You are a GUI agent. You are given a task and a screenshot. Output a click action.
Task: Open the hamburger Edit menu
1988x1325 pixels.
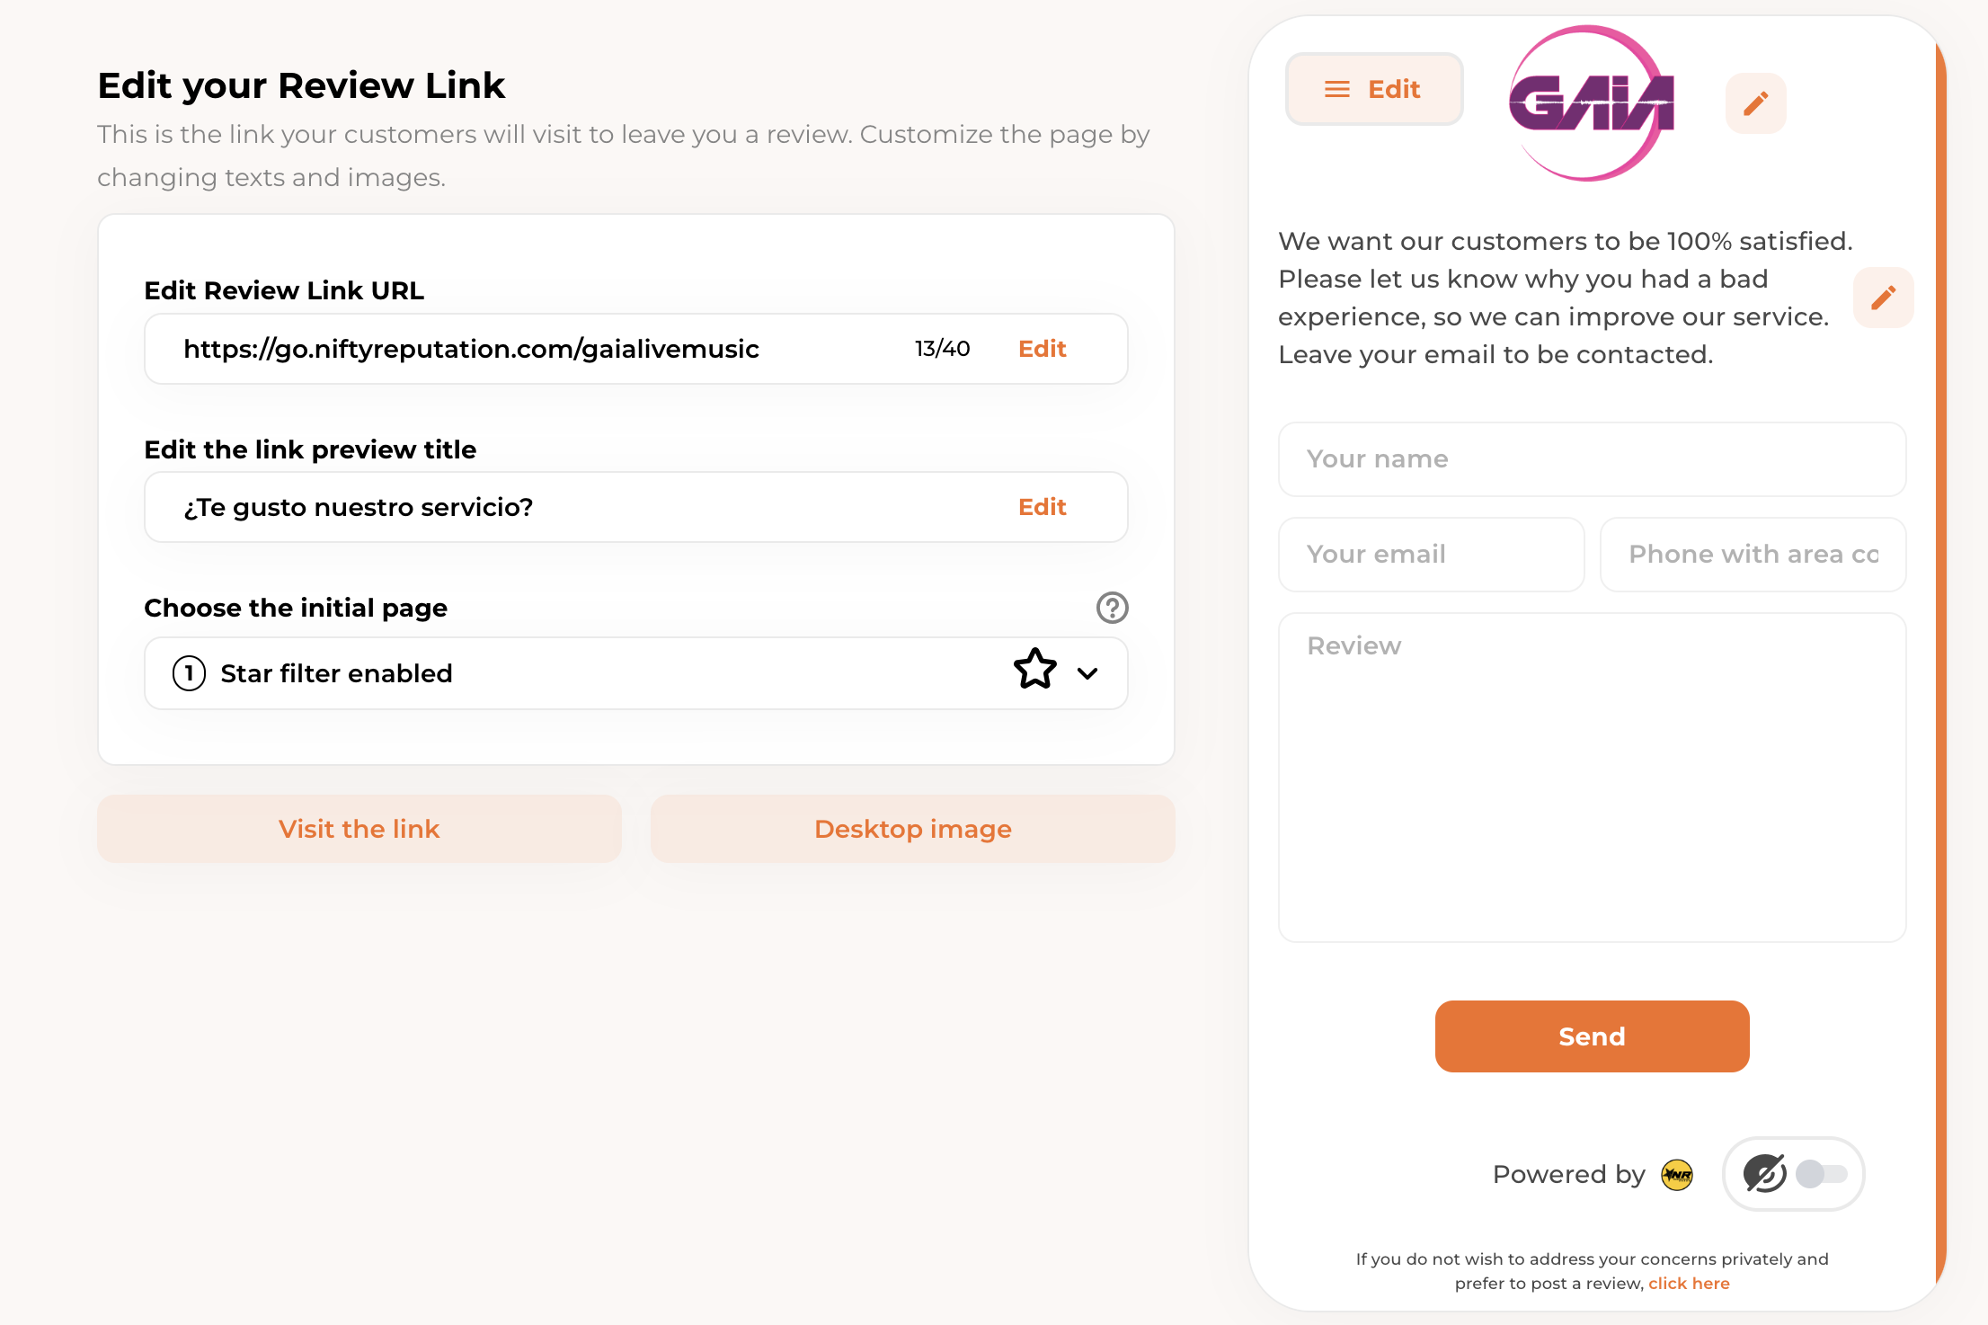(x=1373, y=89)
